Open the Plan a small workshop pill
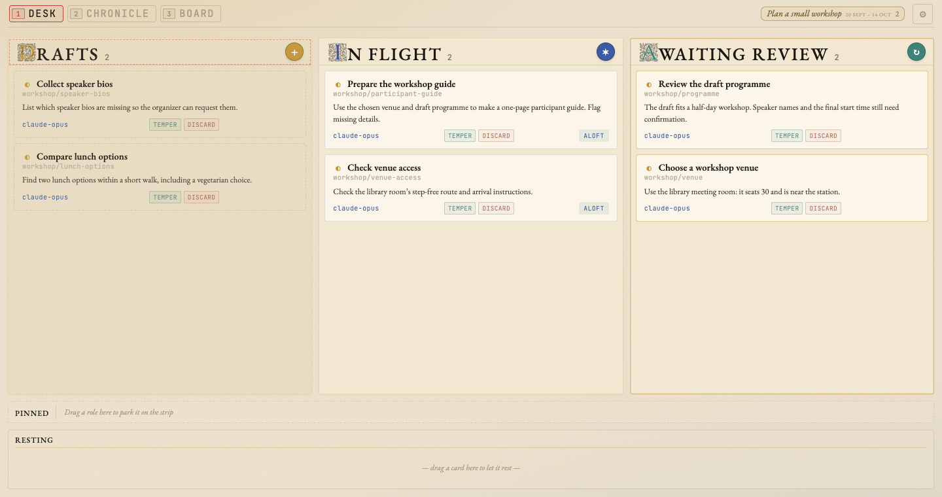 (833, 14)
